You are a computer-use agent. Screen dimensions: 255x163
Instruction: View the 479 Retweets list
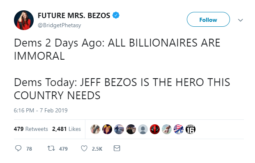click(x=31, y=129)
